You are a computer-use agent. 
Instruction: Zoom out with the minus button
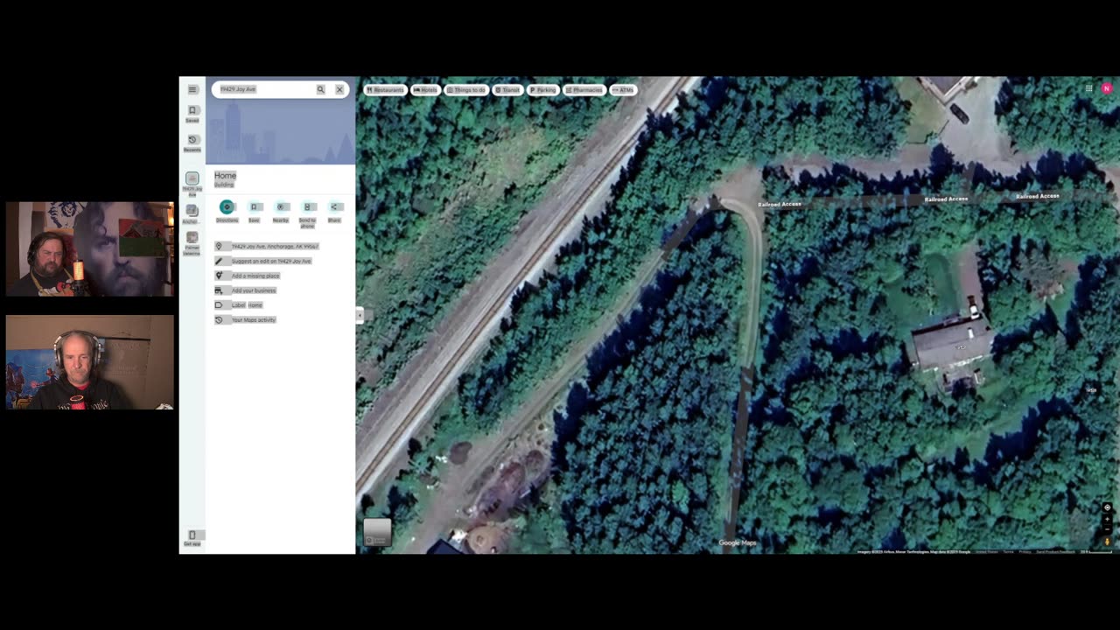click(1107, 529)
